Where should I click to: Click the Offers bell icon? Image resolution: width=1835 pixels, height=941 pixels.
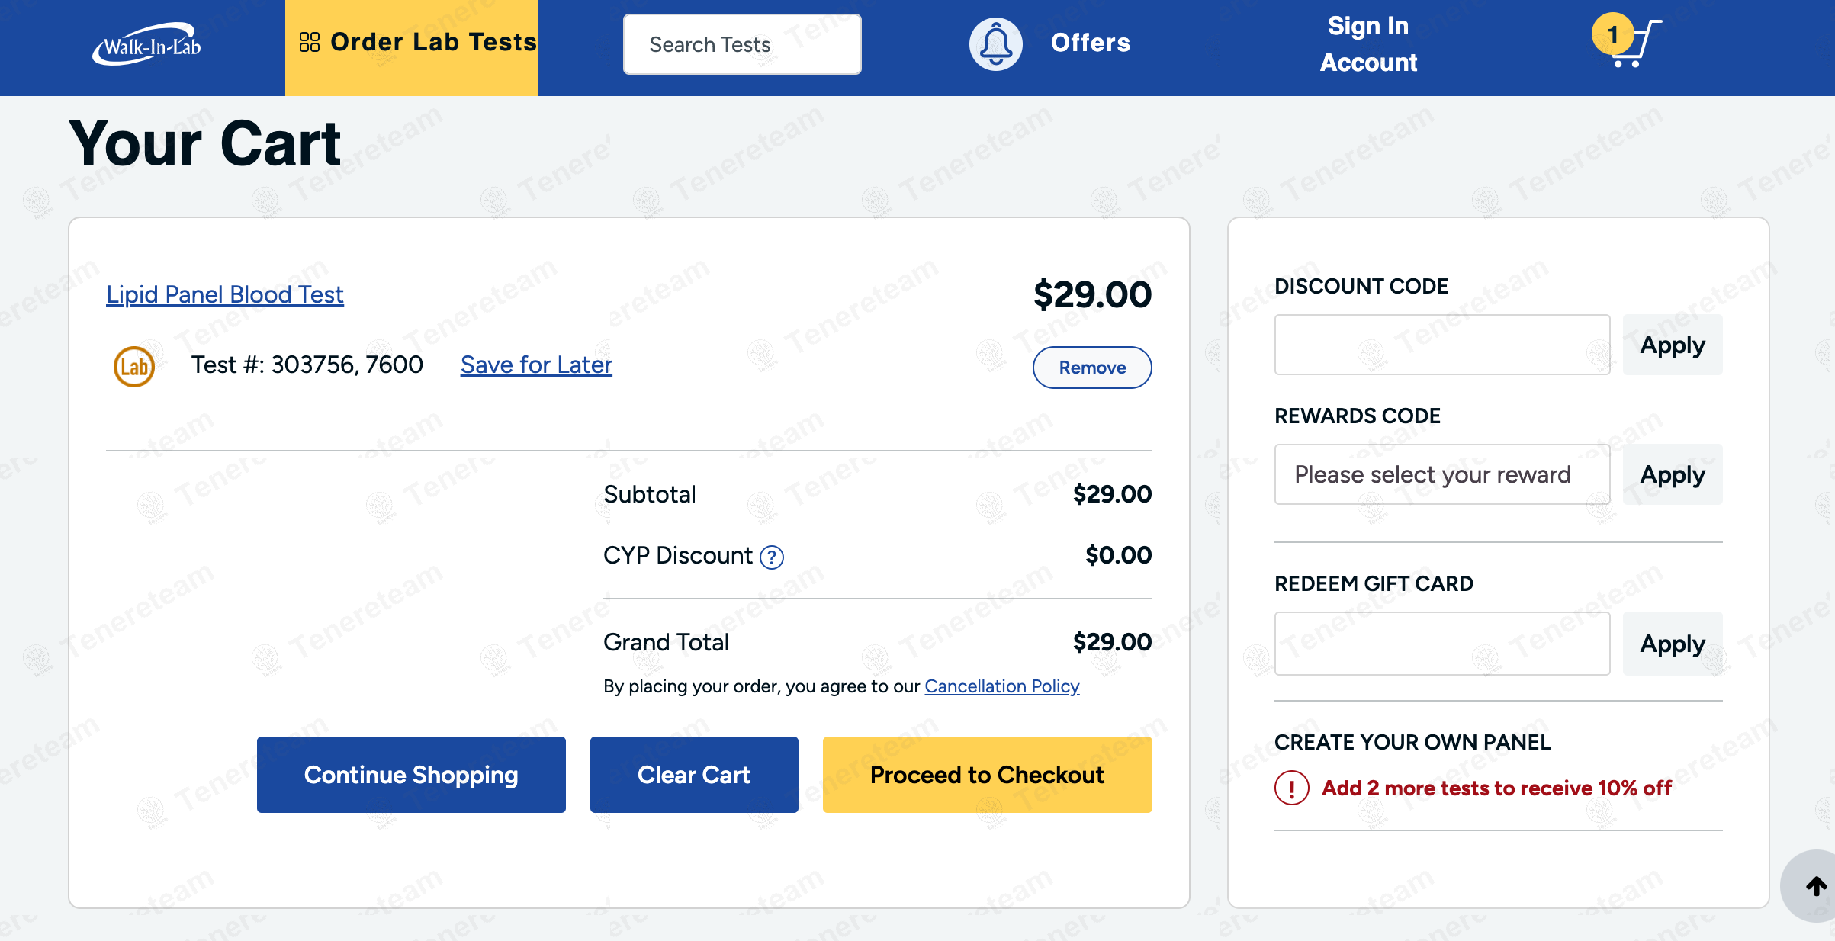tap(995, 44)
